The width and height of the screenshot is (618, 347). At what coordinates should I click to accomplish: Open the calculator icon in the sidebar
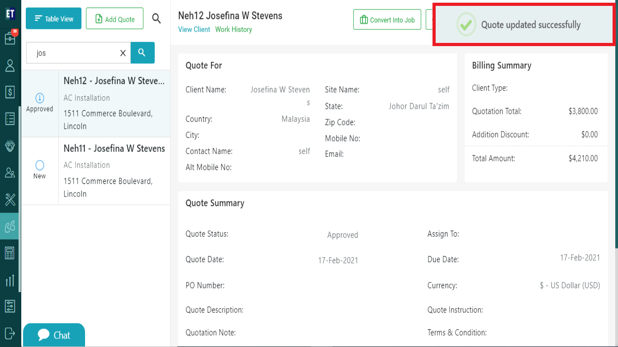point(10,253)
